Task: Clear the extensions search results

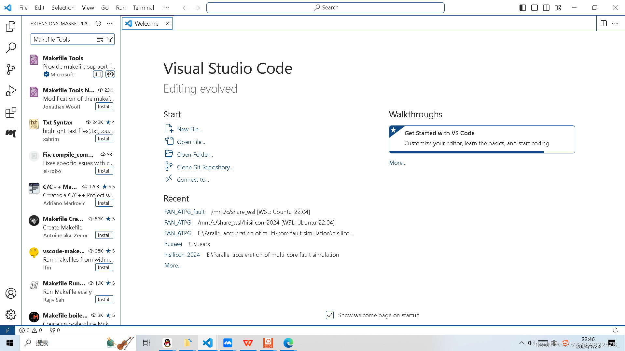Action: 100,39
